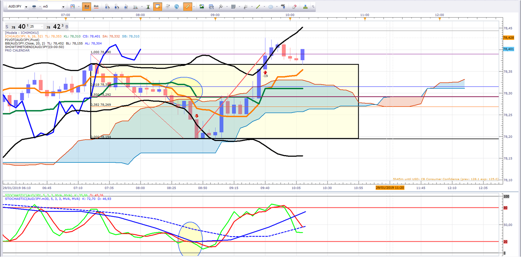Screen dimensions: 521x257
Task: Click the PRO CALENDAR label
Action: click(x=17, y=51)
